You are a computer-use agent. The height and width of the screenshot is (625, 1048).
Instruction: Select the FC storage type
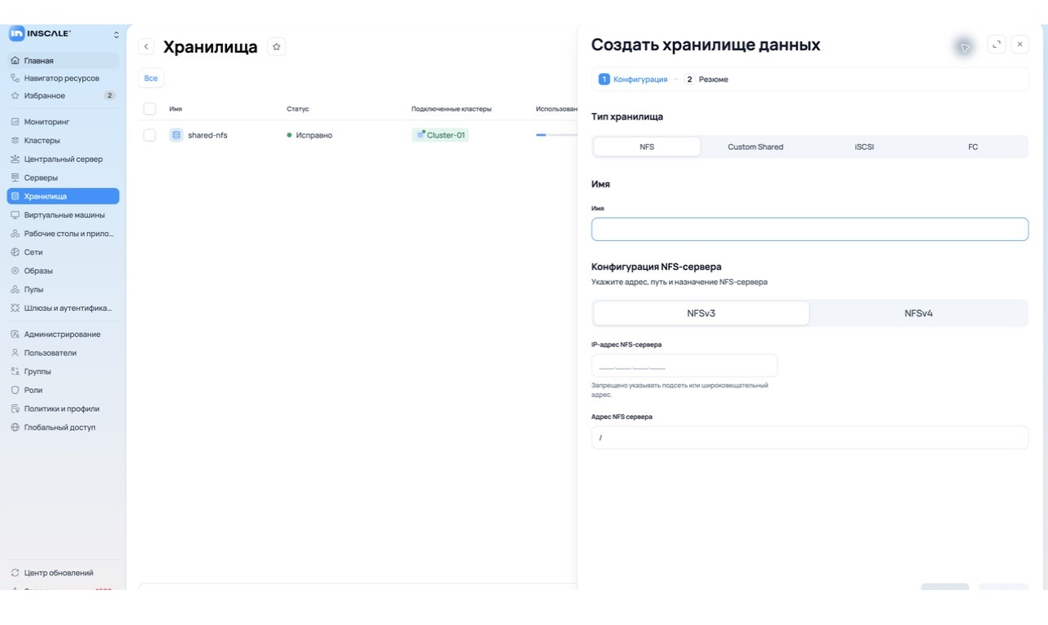(x=973, y=147)
